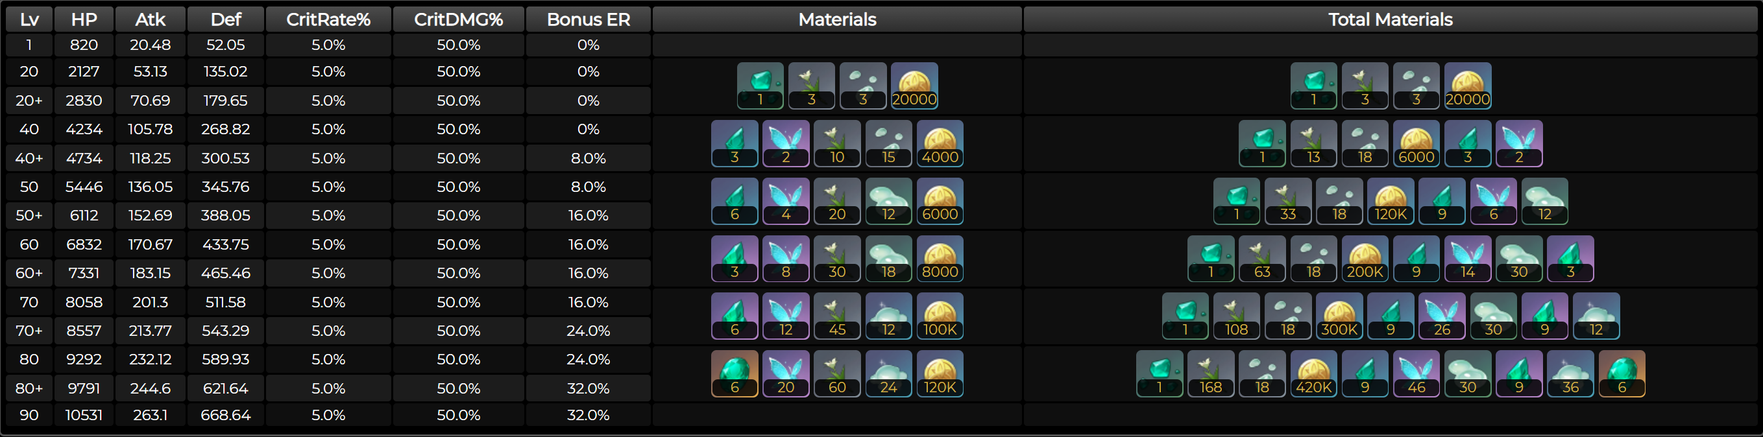Click the slime icon labeled 36 in totals
Viewport: 1763px width, 437px height.
tap(1570, 373)
